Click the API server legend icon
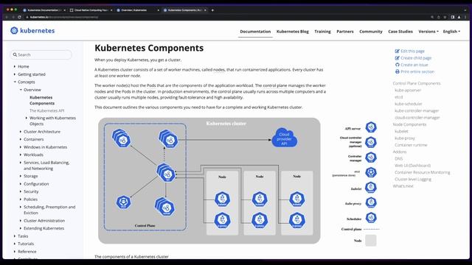This screenshot has width=472, height=265. click(371, 127)
